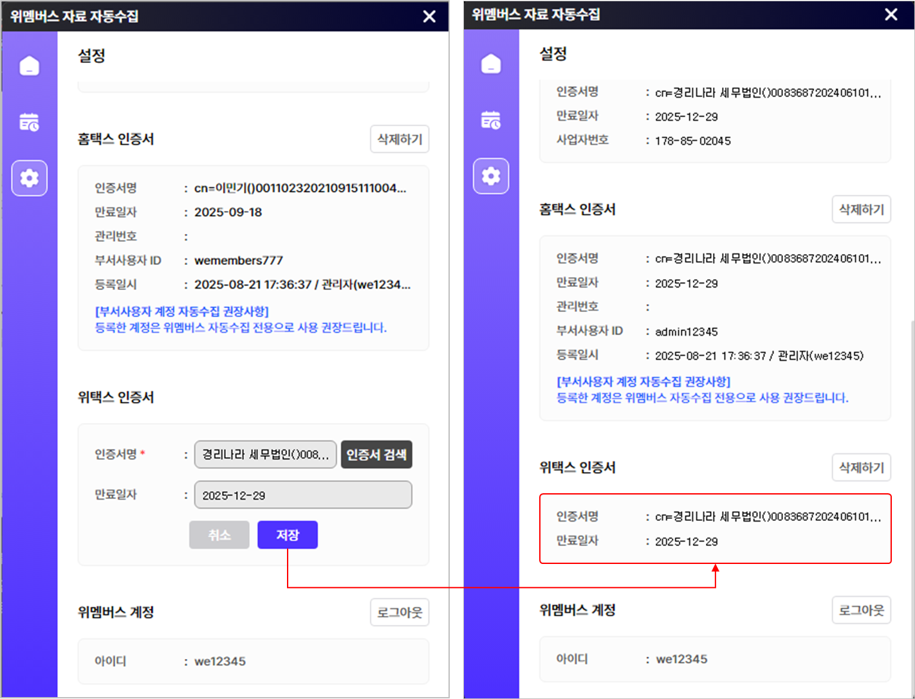
Task: Delete the 위택스 인증서 in right window
Action: (x=862, y=468)
